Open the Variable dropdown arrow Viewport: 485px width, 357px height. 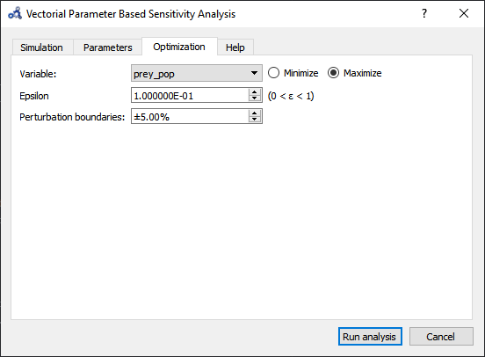tap(254, 73)
